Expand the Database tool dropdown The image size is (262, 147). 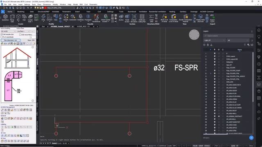click(x=81, y=22)
